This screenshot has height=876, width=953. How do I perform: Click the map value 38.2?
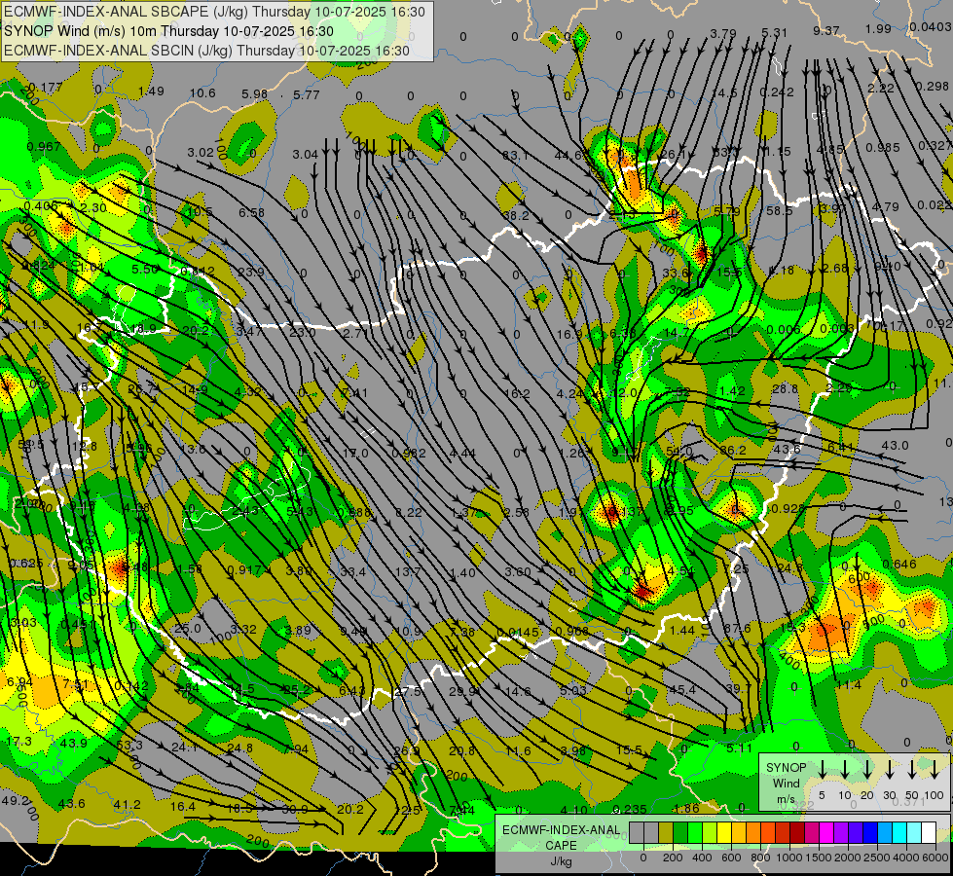click(x=515, y=216)
